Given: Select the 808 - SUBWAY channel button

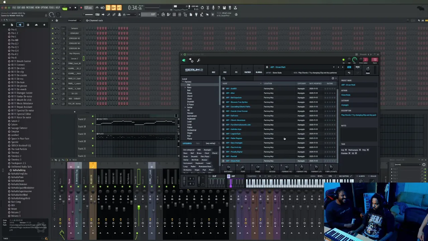Looking at the screenshot, I should click(x=74, y=98).
